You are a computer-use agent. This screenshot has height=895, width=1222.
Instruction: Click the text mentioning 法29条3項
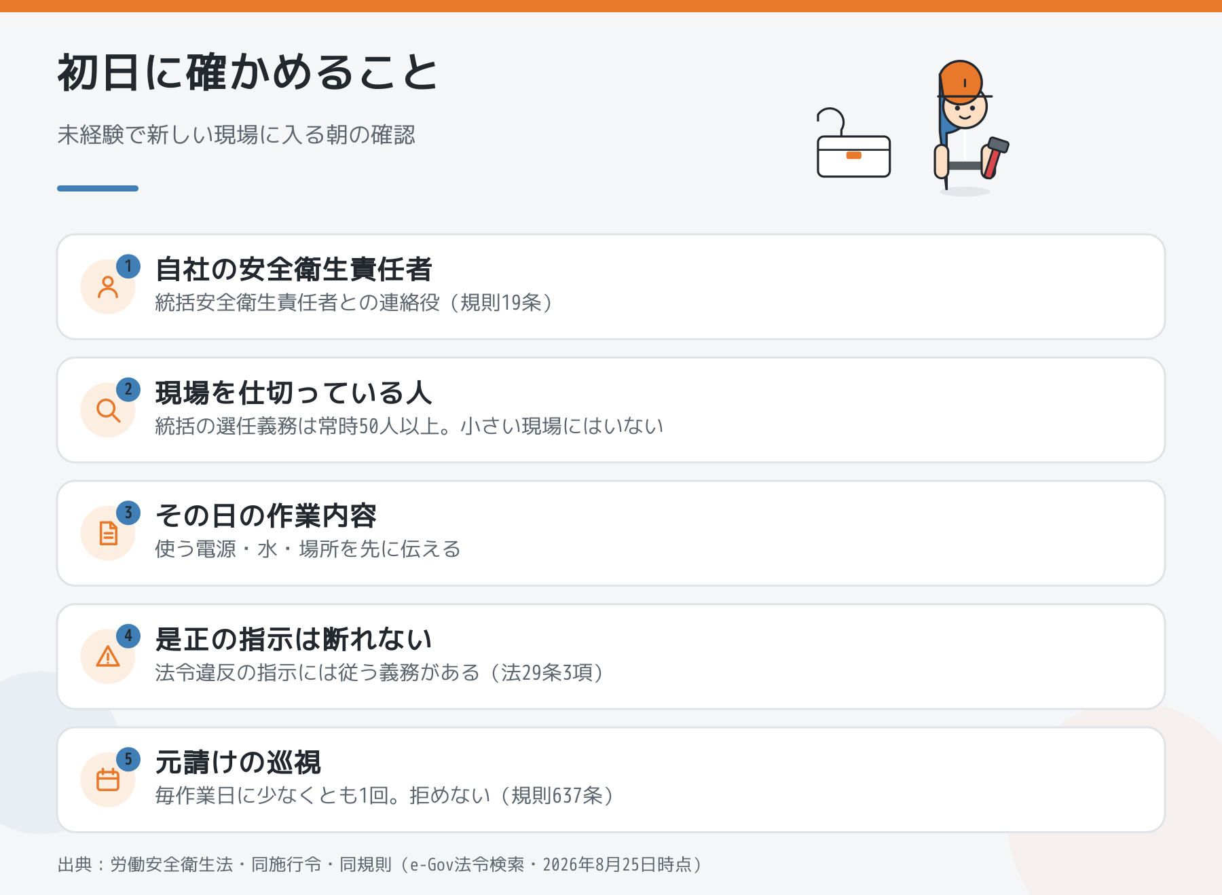coord(380,673)
